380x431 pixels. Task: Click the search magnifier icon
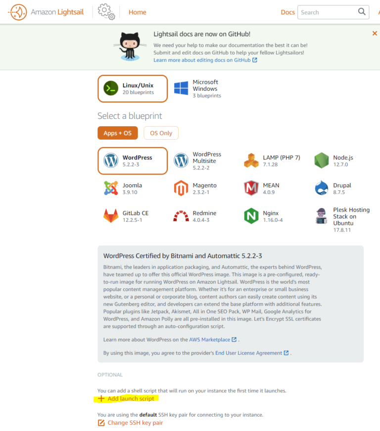(x=362, y=12)
